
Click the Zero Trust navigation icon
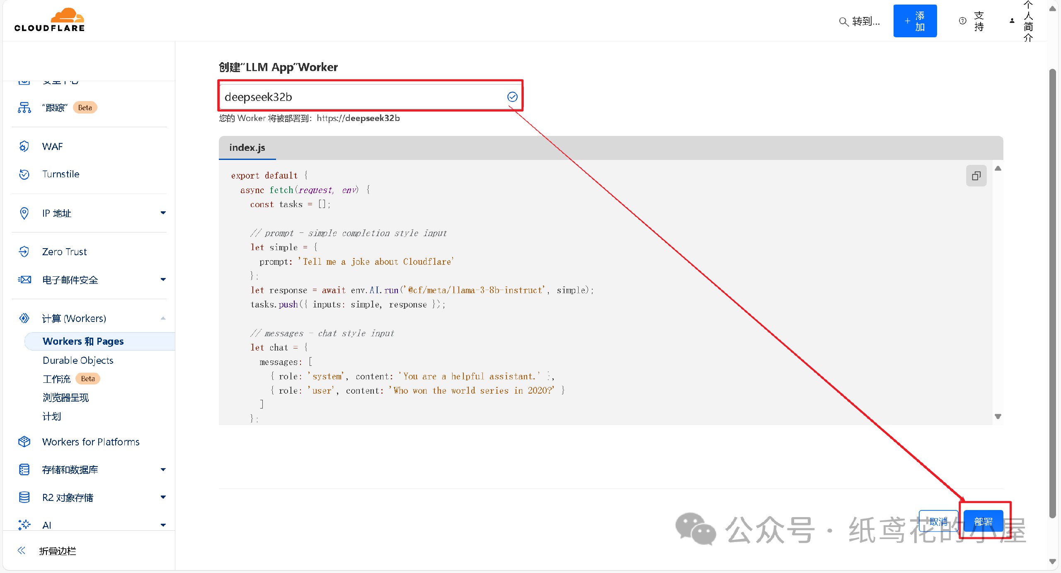click(x=23, y=252)
